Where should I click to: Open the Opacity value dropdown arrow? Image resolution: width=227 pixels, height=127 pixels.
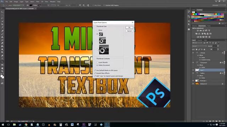tap(218, 46)
